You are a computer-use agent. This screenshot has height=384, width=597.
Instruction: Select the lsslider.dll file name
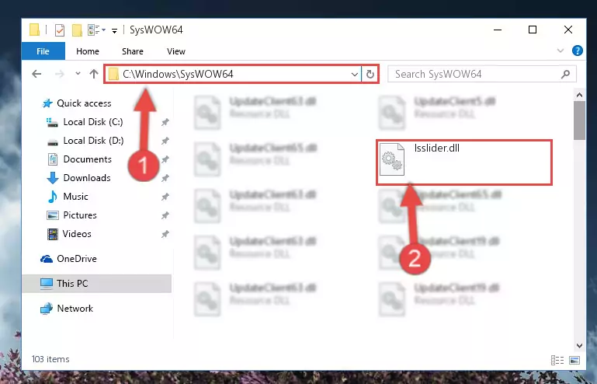pyautogui.click(x=437, y=148)
